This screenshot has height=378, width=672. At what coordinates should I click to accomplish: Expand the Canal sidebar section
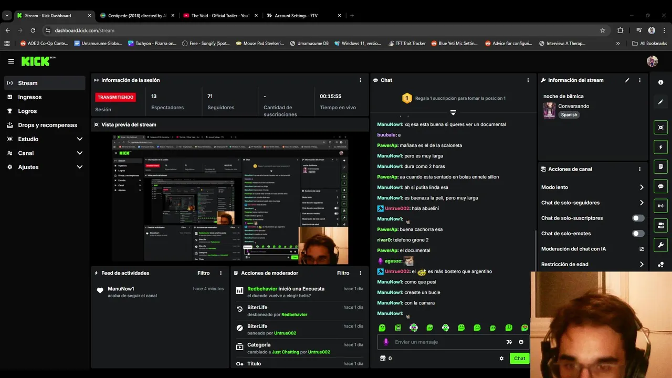[79, 153]
